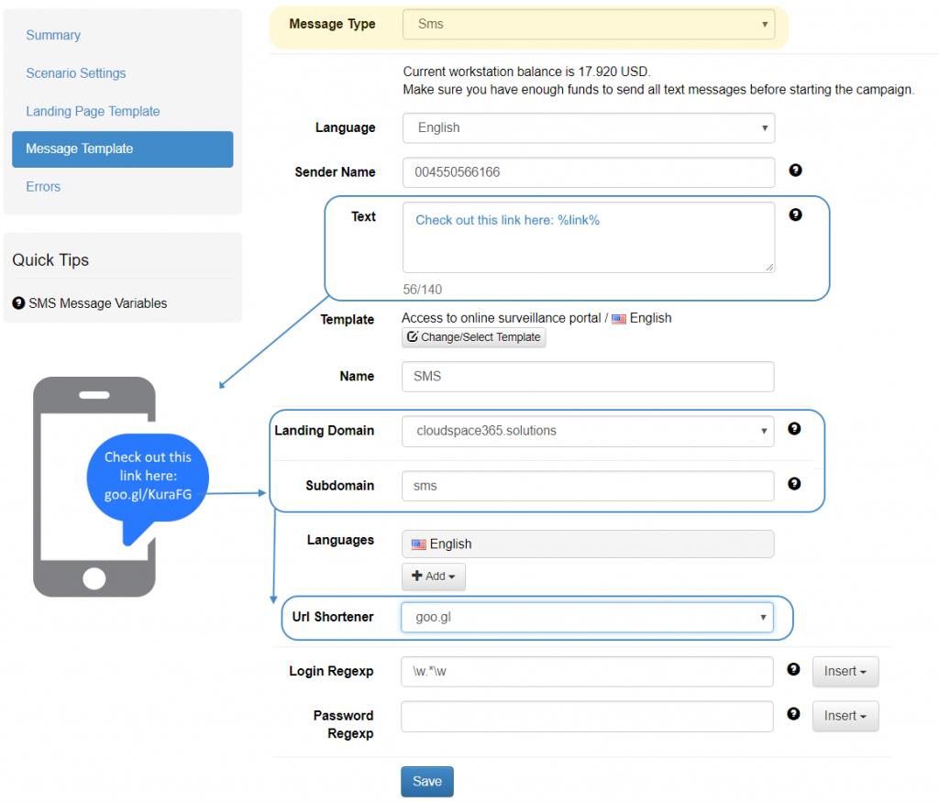
Task: Click the help icon next to Subdomain
Action: pos(794,484)
